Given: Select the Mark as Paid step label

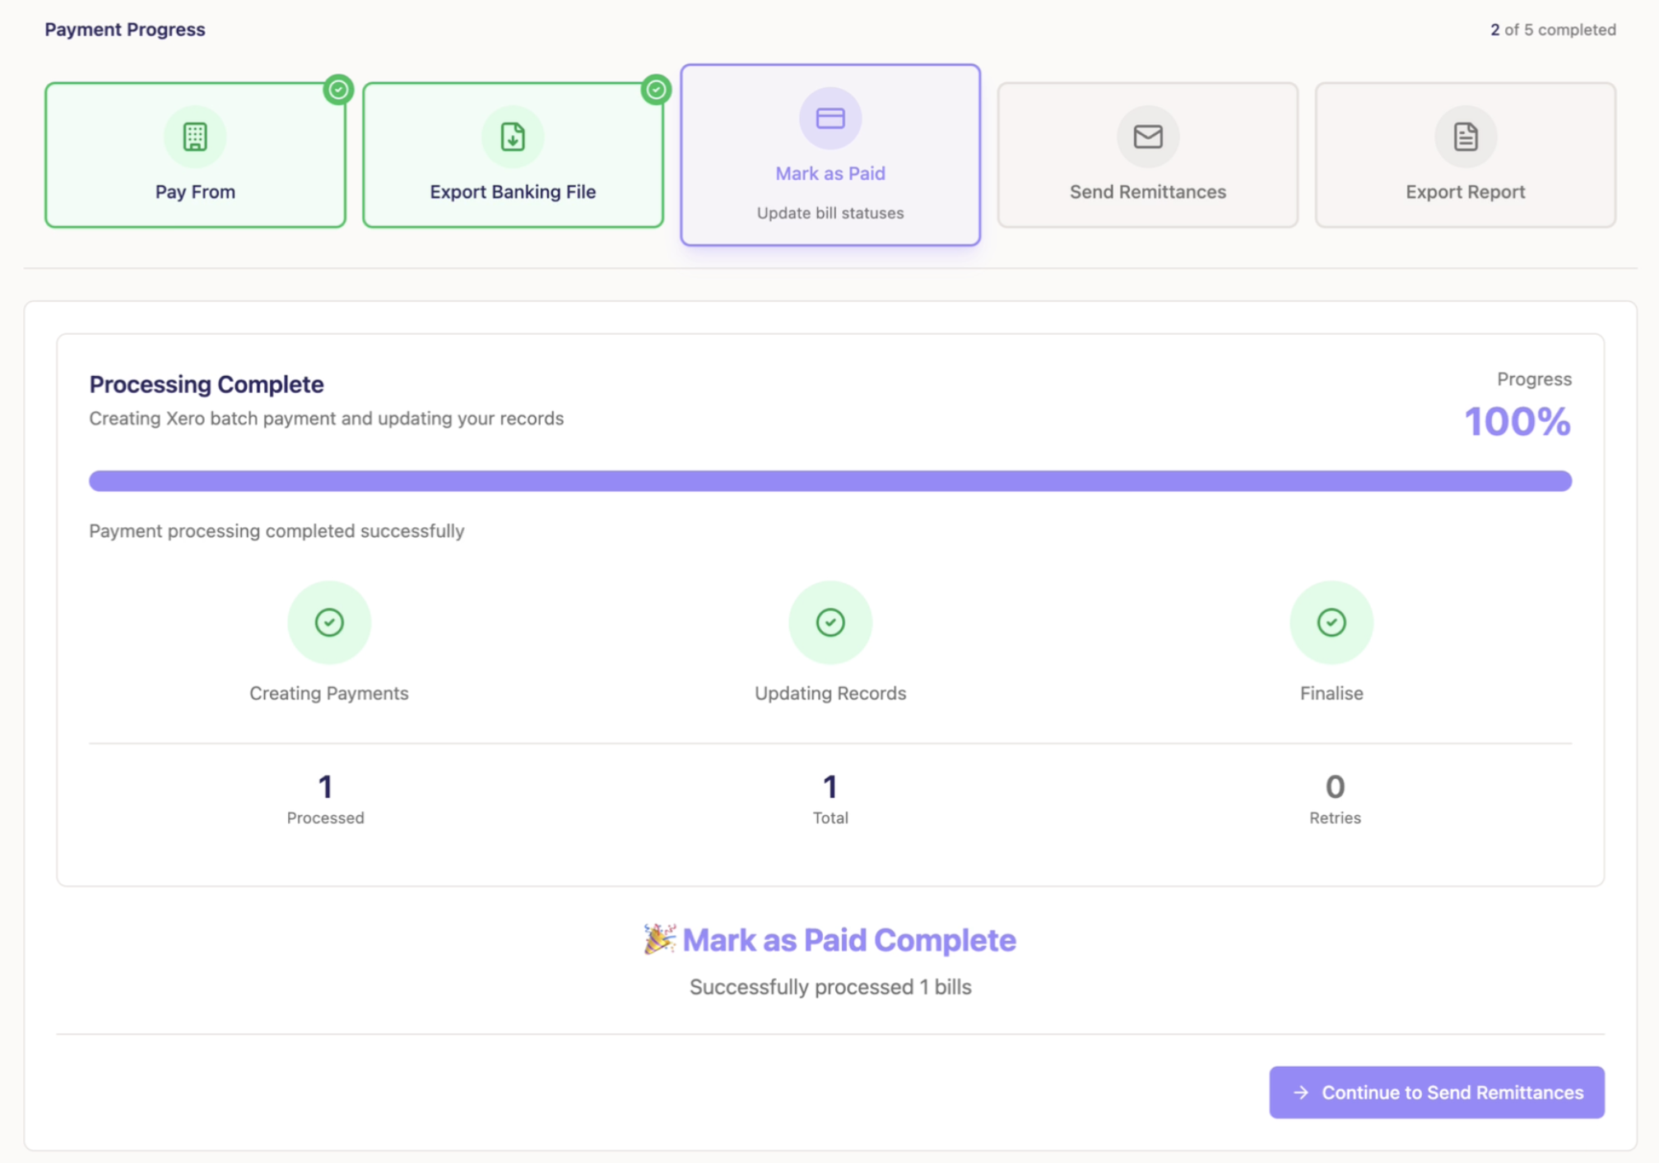Looking at the screenshot, I should 829,174.
